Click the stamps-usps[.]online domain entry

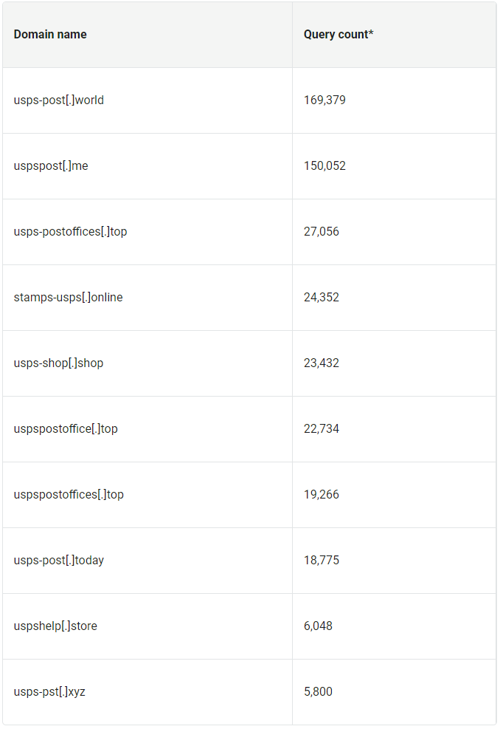[69, 297]
